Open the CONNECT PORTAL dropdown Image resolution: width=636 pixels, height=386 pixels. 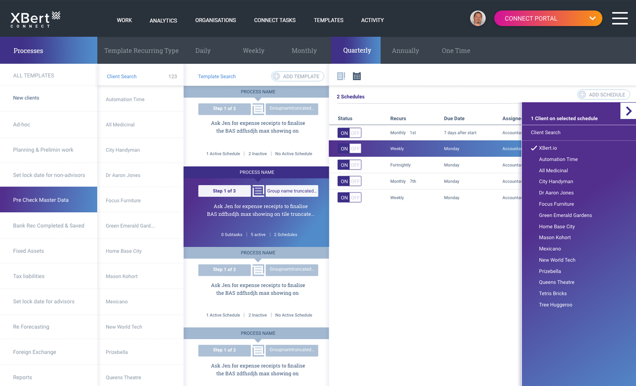(592, 18)
